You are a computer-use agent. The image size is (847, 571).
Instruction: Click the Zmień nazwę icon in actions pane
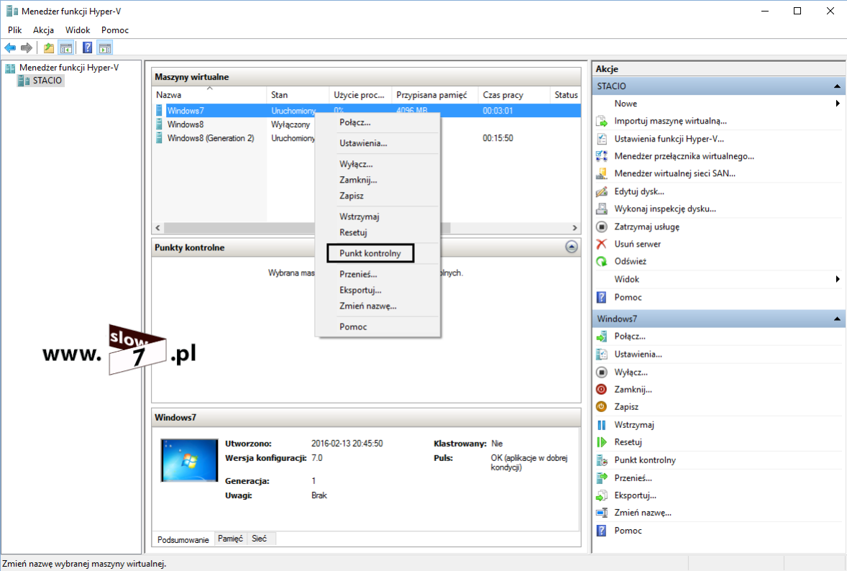(x=601, y=513)
